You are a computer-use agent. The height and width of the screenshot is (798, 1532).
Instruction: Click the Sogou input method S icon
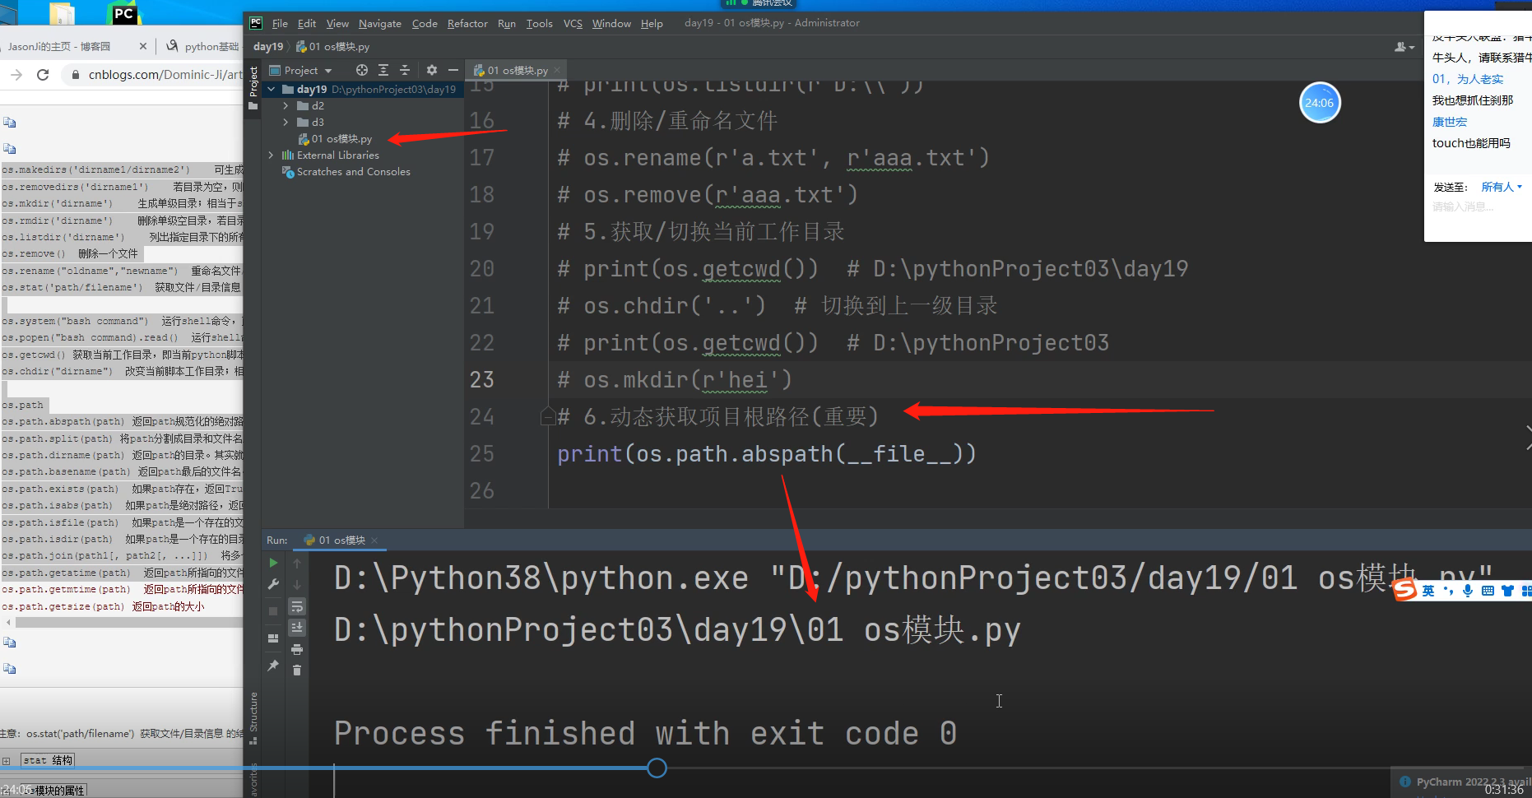coord(1405,589)
